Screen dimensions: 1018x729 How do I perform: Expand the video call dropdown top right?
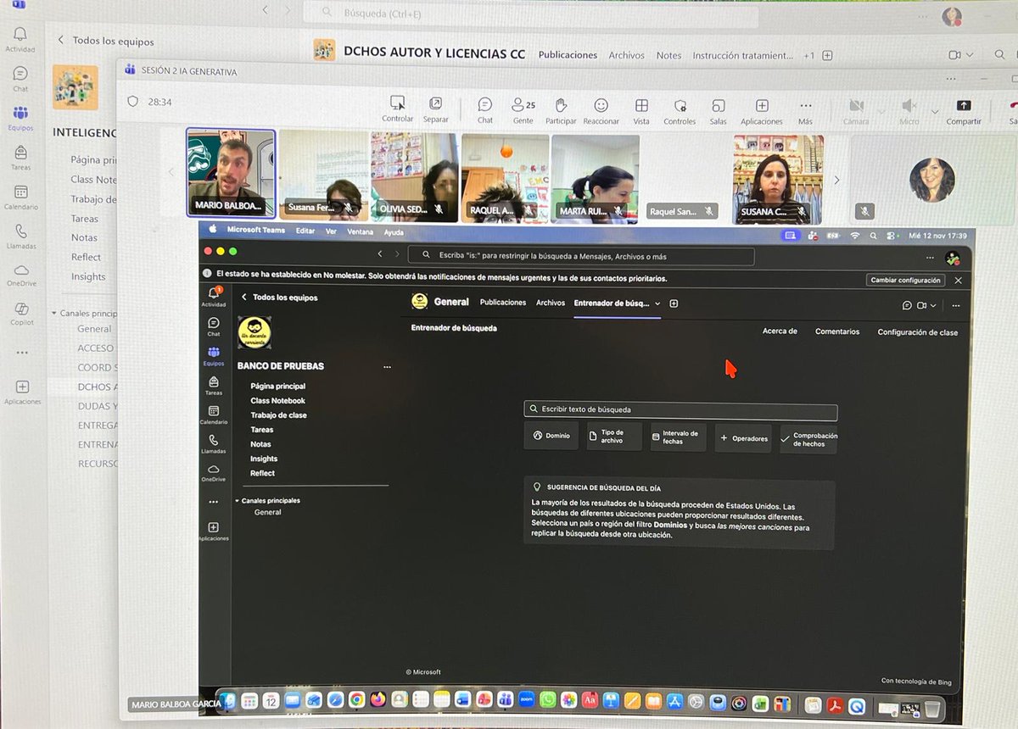tap(968, 55)
